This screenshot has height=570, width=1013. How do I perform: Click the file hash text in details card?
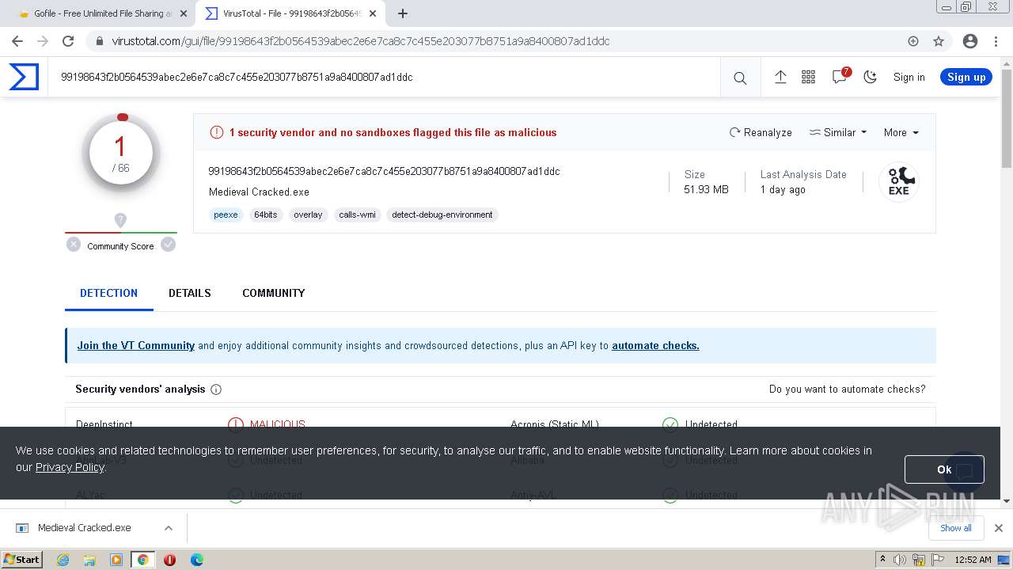[x=384, y=171]
